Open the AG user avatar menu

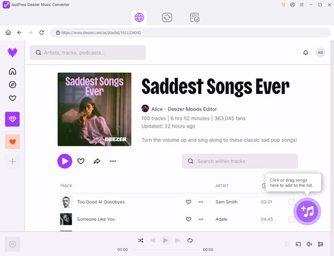(321, 52)
